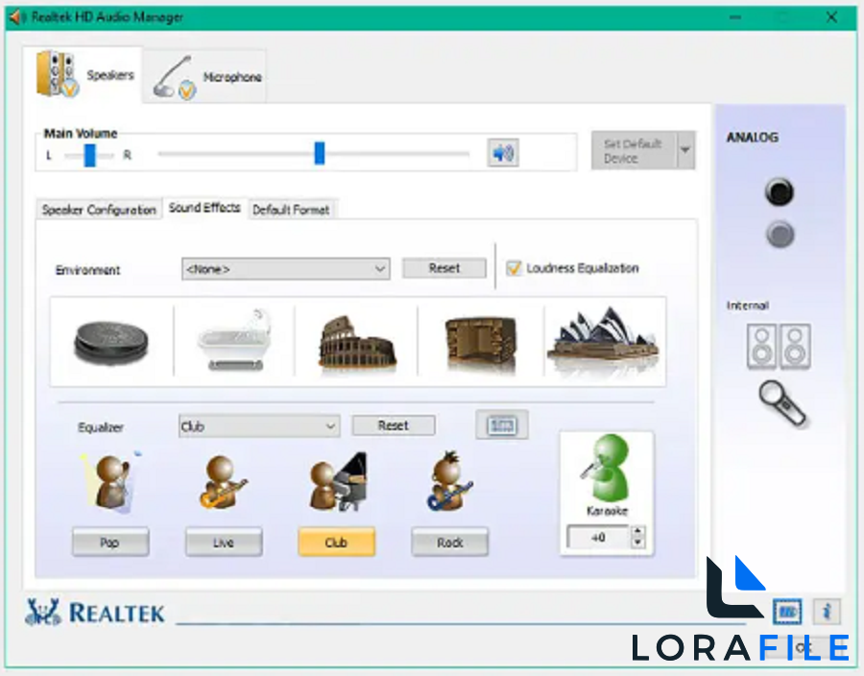Select the Live guitarist equalizer icon
864x676 pixels.
pyautogui.click(x=223, y=480)
